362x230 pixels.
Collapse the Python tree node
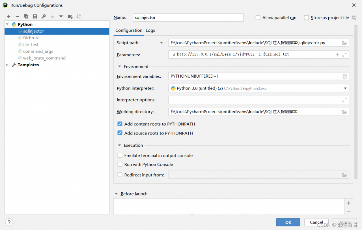point(7,24)
